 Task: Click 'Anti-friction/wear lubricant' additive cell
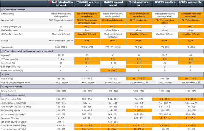point(61,41)
